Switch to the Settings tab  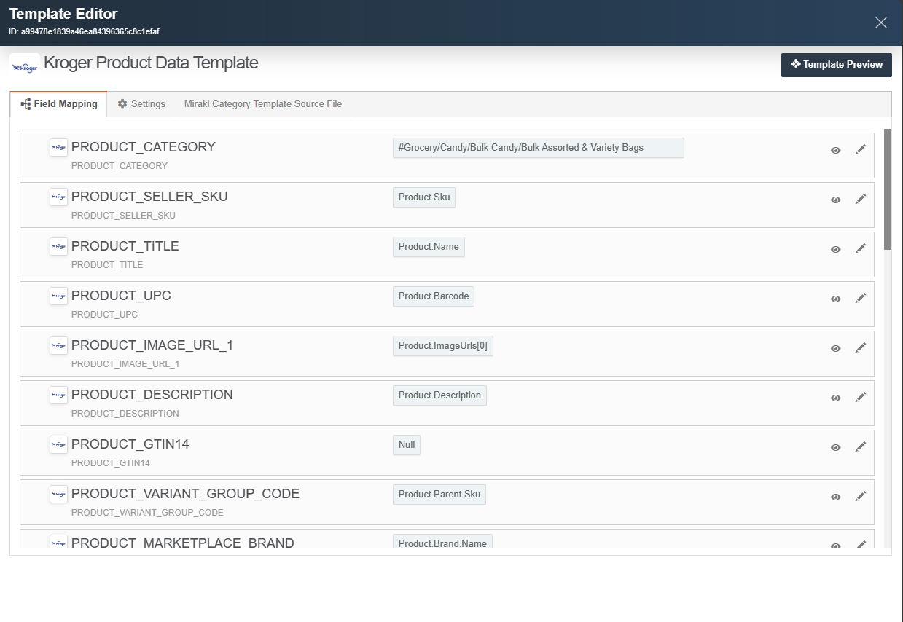click(141, 103)
